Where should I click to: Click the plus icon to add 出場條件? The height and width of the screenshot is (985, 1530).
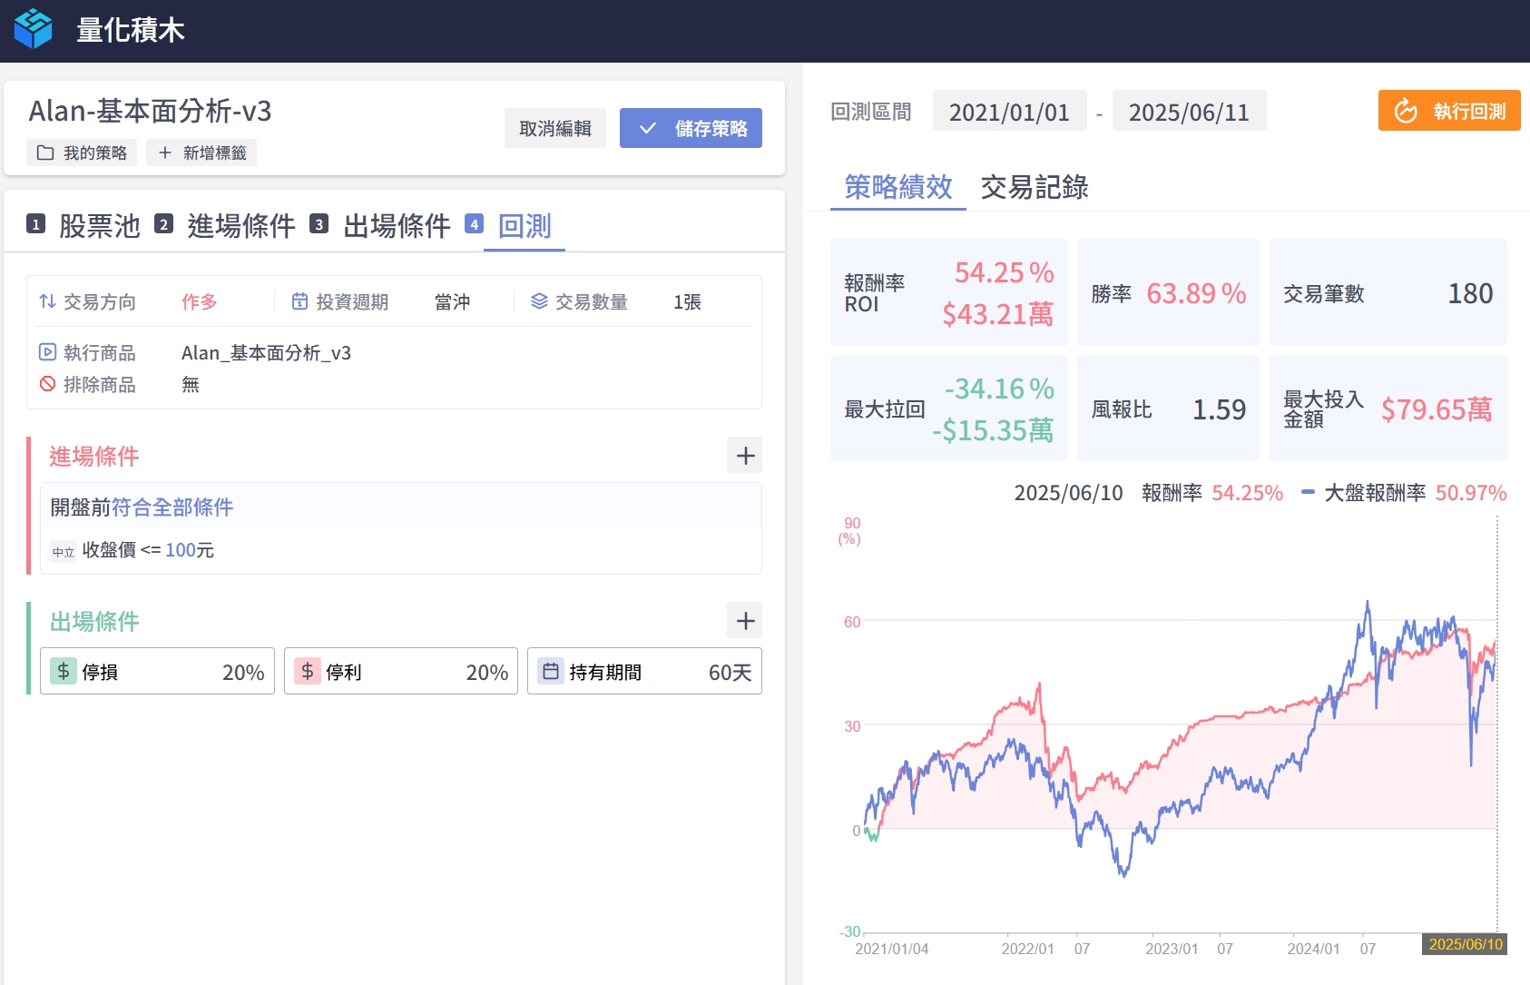pos(745,621)
